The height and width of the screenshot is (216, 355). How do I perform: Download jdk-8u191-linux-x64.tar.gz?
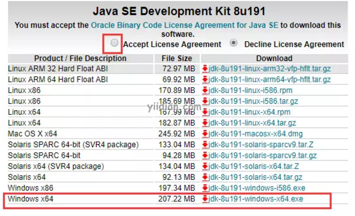click(252, 123)
